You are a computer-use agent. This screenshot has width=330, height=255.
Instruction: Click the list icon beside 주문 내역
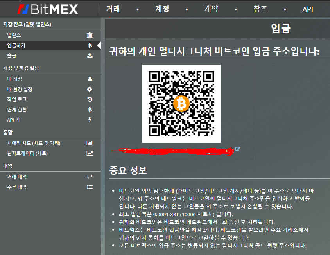pos(90,187)
